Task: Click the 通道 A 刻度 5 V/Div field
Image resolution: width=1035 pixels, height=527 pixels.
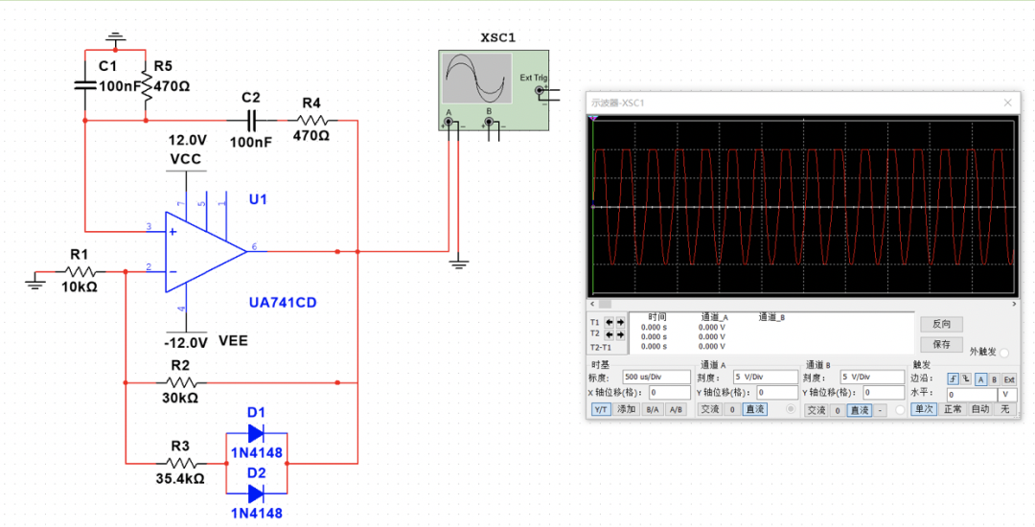Action: [763, 378]
